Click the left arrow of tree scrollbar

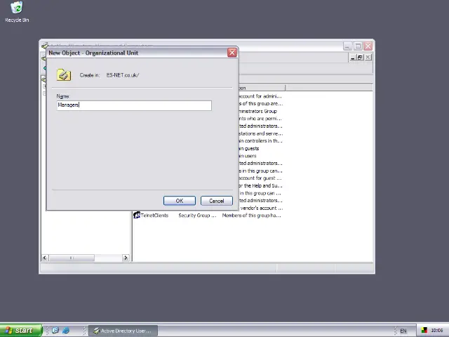pyautogui.click(x=45, y=258)
